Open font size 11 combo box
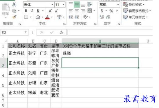The height and width of the screenshot is (108, 159). pos(60,5)
